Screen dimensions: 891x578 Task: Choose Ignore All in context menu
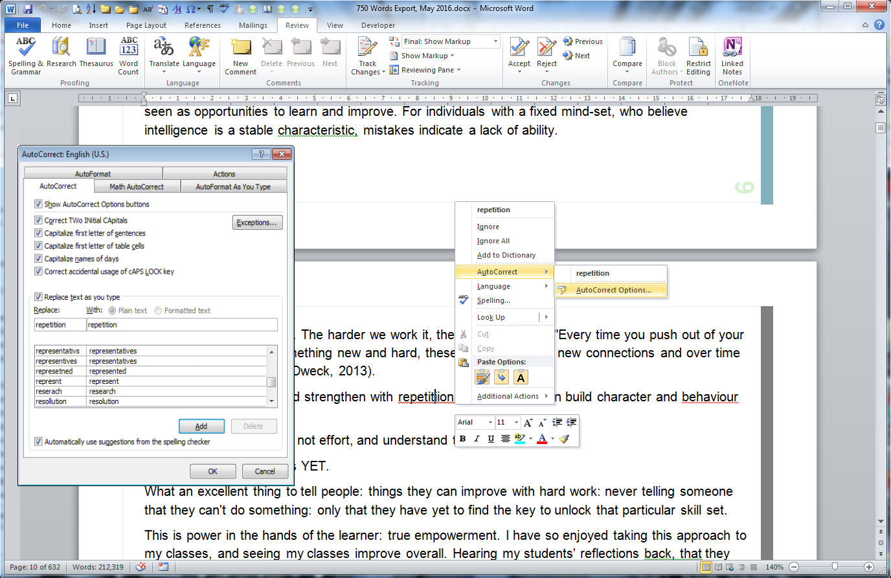tap(493, 241)
